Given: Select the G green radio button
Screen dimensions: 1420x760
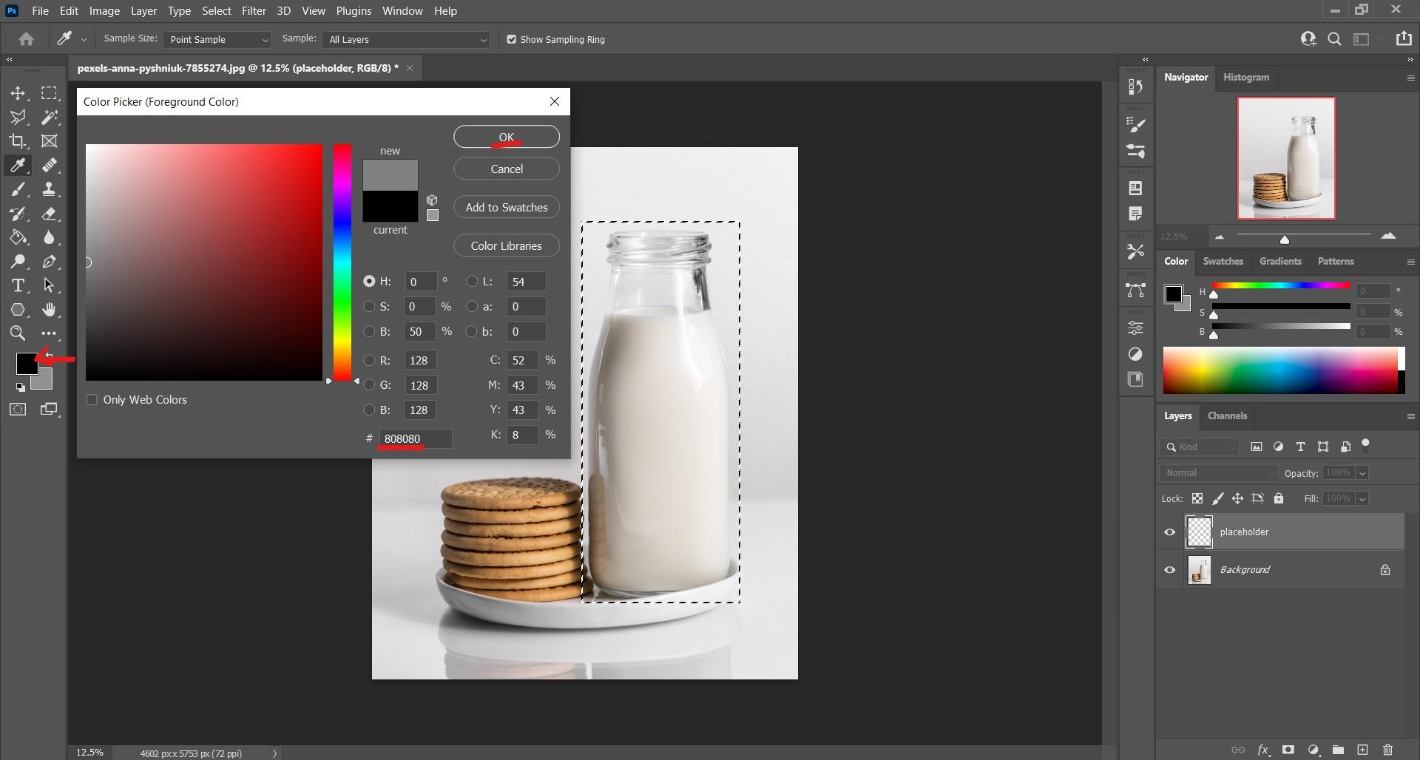Looking at the screenshot, I should [369, 385].
